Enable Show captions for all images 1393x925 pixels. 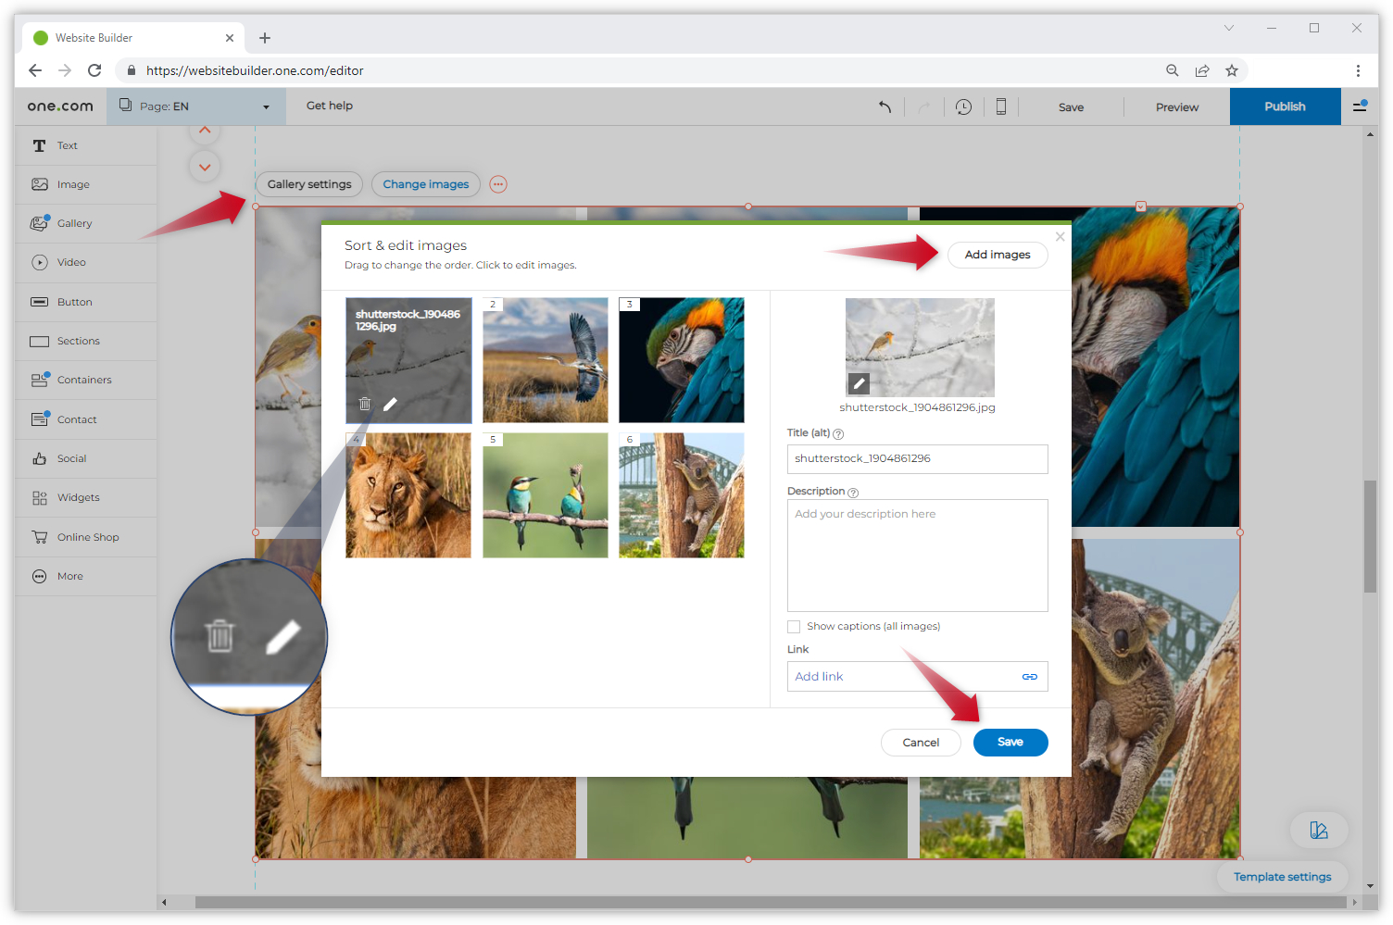(794, 627)
